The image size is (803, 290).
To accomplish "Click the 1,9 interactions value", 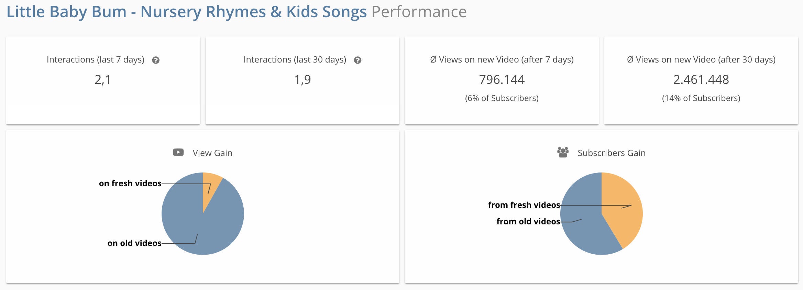I will pos(302,80).
